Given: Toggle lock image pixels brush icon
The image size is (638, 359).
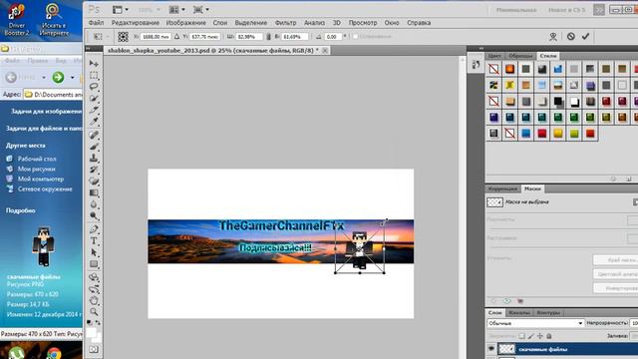Looking at the screenshot, I should (x=530, y=336).
